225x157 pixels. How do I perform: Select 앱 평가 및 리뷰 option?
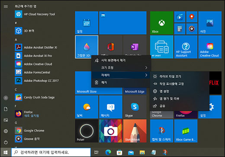point(180,99)
